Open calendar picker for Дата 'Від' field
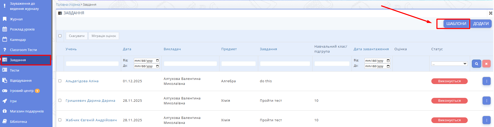Viewport: 494px width, 127px height. coord(157,61)
